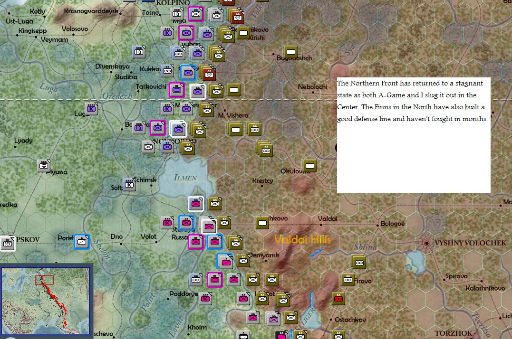
Task: Select the olive infantry counter beside Demyansk
Action: (x=243, y=261)
